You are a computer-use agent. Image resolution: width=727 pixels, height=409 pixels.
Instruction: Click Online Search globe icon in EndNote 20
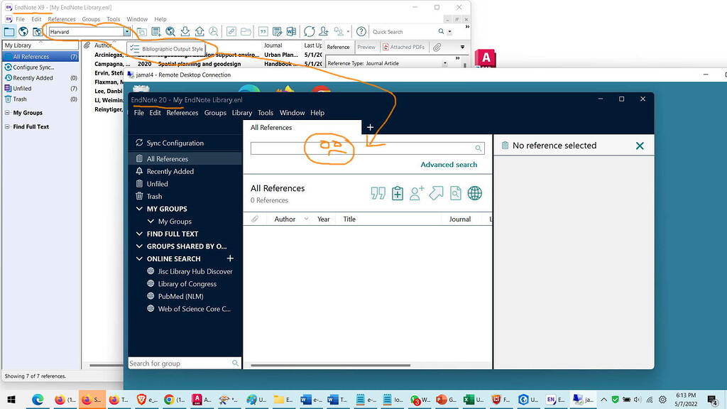[475, 193]
